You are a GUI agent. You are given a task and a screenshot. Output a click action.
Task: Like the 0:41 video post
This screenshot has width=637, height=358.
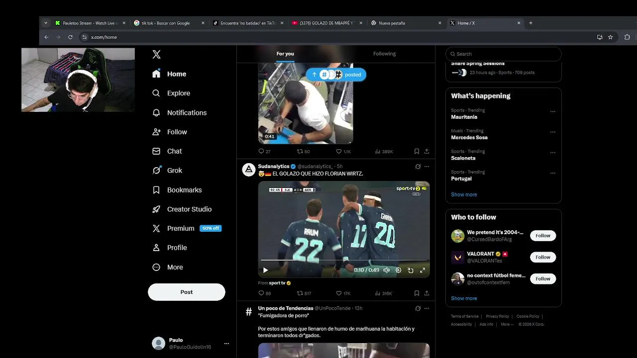coord(343,151)
